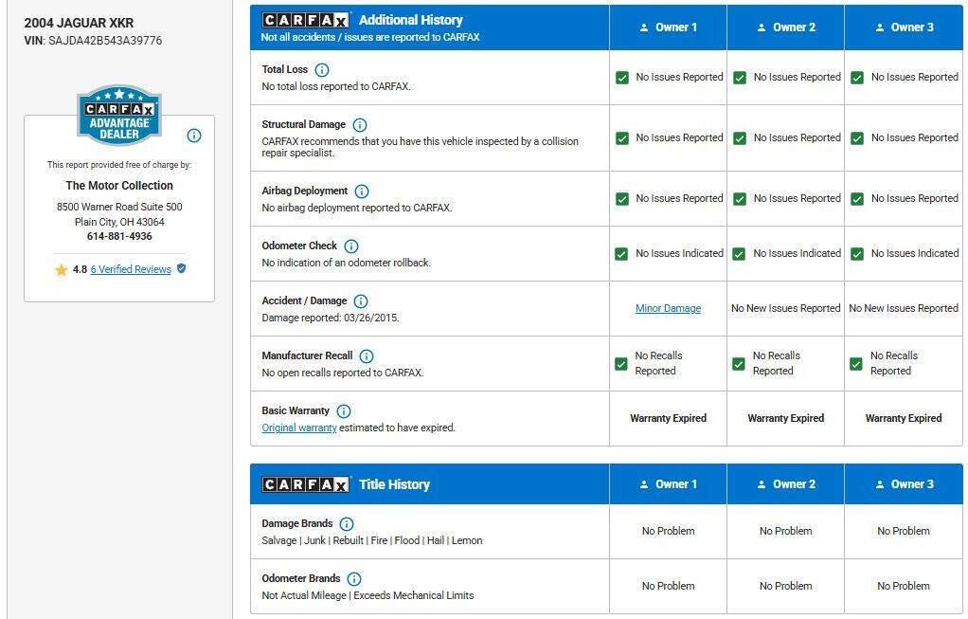
Task: Click Total Loss Owner 2 green checkmark
Action: (x=740, y=78)
